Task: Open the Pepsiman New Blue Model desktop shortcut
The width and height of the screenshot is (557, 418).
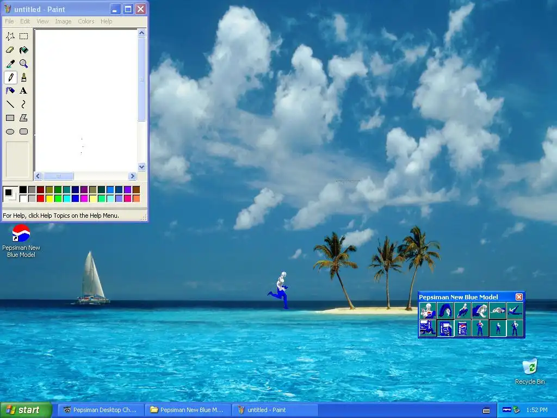Action: [x=21, y=241]
